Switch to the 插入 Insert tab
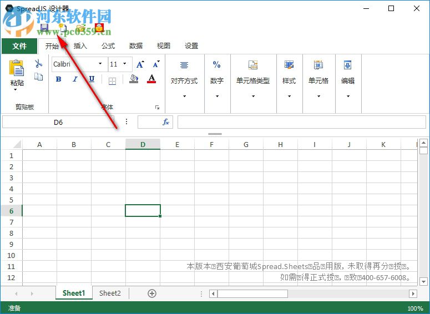430x314 pixels. pyautogui.click(x=80, y=46)
